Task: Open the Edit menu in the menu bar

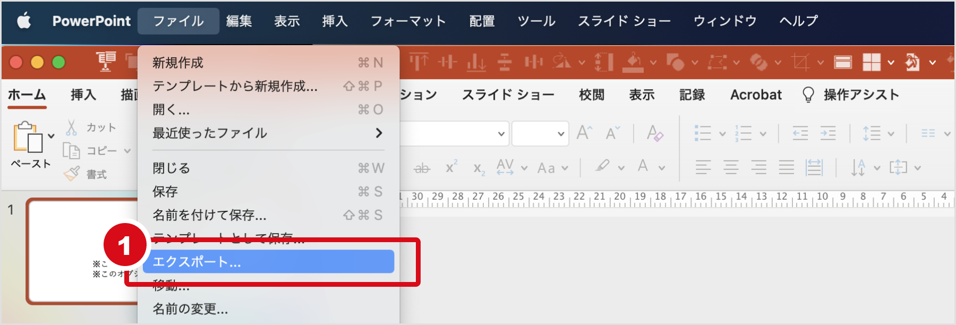Action: click(x=239, y=21)
